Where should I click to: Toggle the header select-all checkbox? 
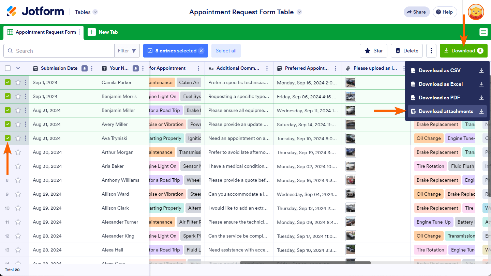[8, 68]
